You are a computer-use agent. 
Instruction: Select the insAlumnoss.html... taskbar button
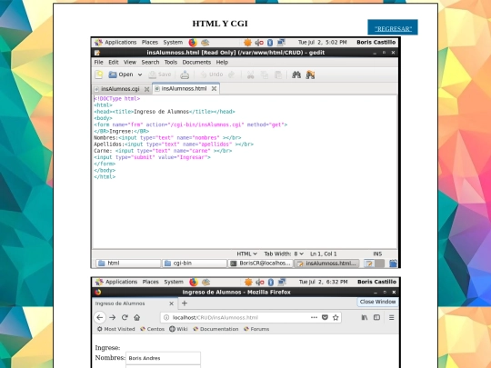point(326,264)
